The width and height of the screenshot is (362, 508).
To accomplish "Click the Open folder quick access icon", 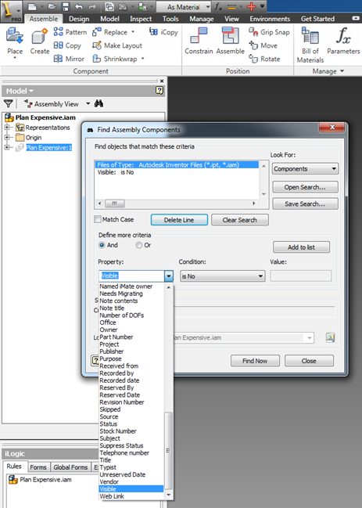I will (x=52, y=6).
